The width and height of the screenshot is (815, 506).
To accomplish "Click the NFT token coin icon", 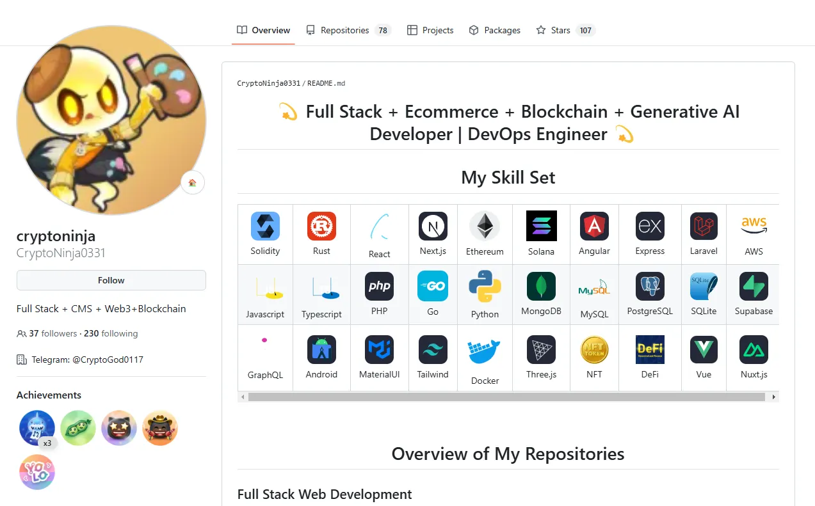I will (594, 349).
